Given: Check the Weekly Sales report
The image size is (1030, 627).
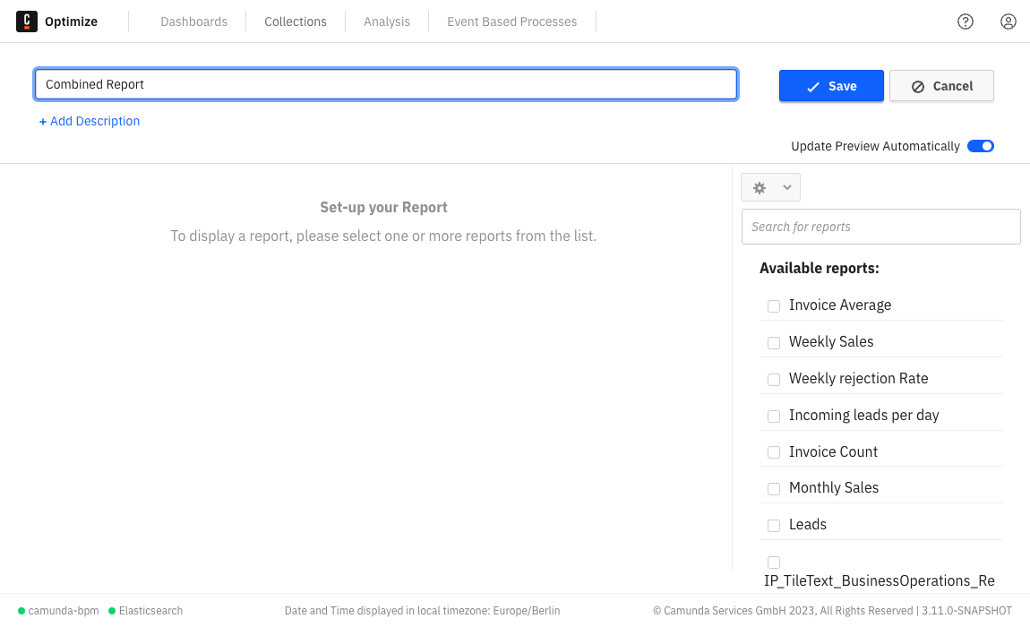Looking at the screenshot, I should click(774, 343).
